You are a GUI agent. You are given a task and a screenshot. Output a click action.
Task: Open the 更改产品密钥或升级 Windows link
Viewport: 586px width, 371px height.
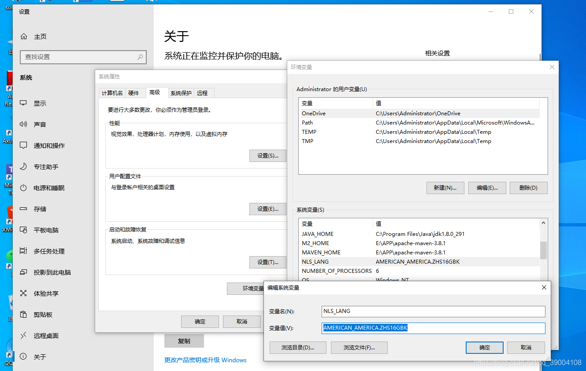click(x=205, y=360)
